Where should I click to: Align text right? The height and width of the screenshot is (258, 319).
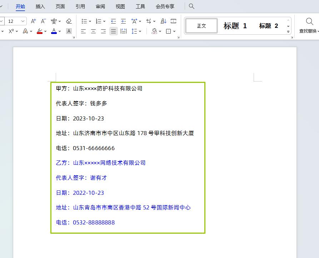(103, 31)
